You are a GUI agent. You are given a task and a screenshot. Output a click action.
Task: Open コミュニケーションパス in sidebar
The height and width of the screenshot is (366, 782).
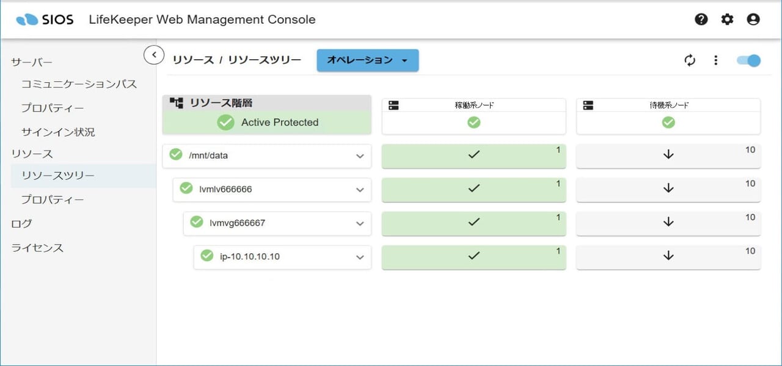79,84
